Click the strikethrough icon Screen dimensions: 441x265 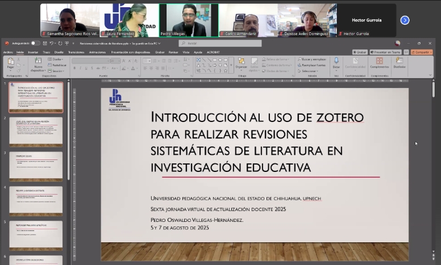click(98, 68)
